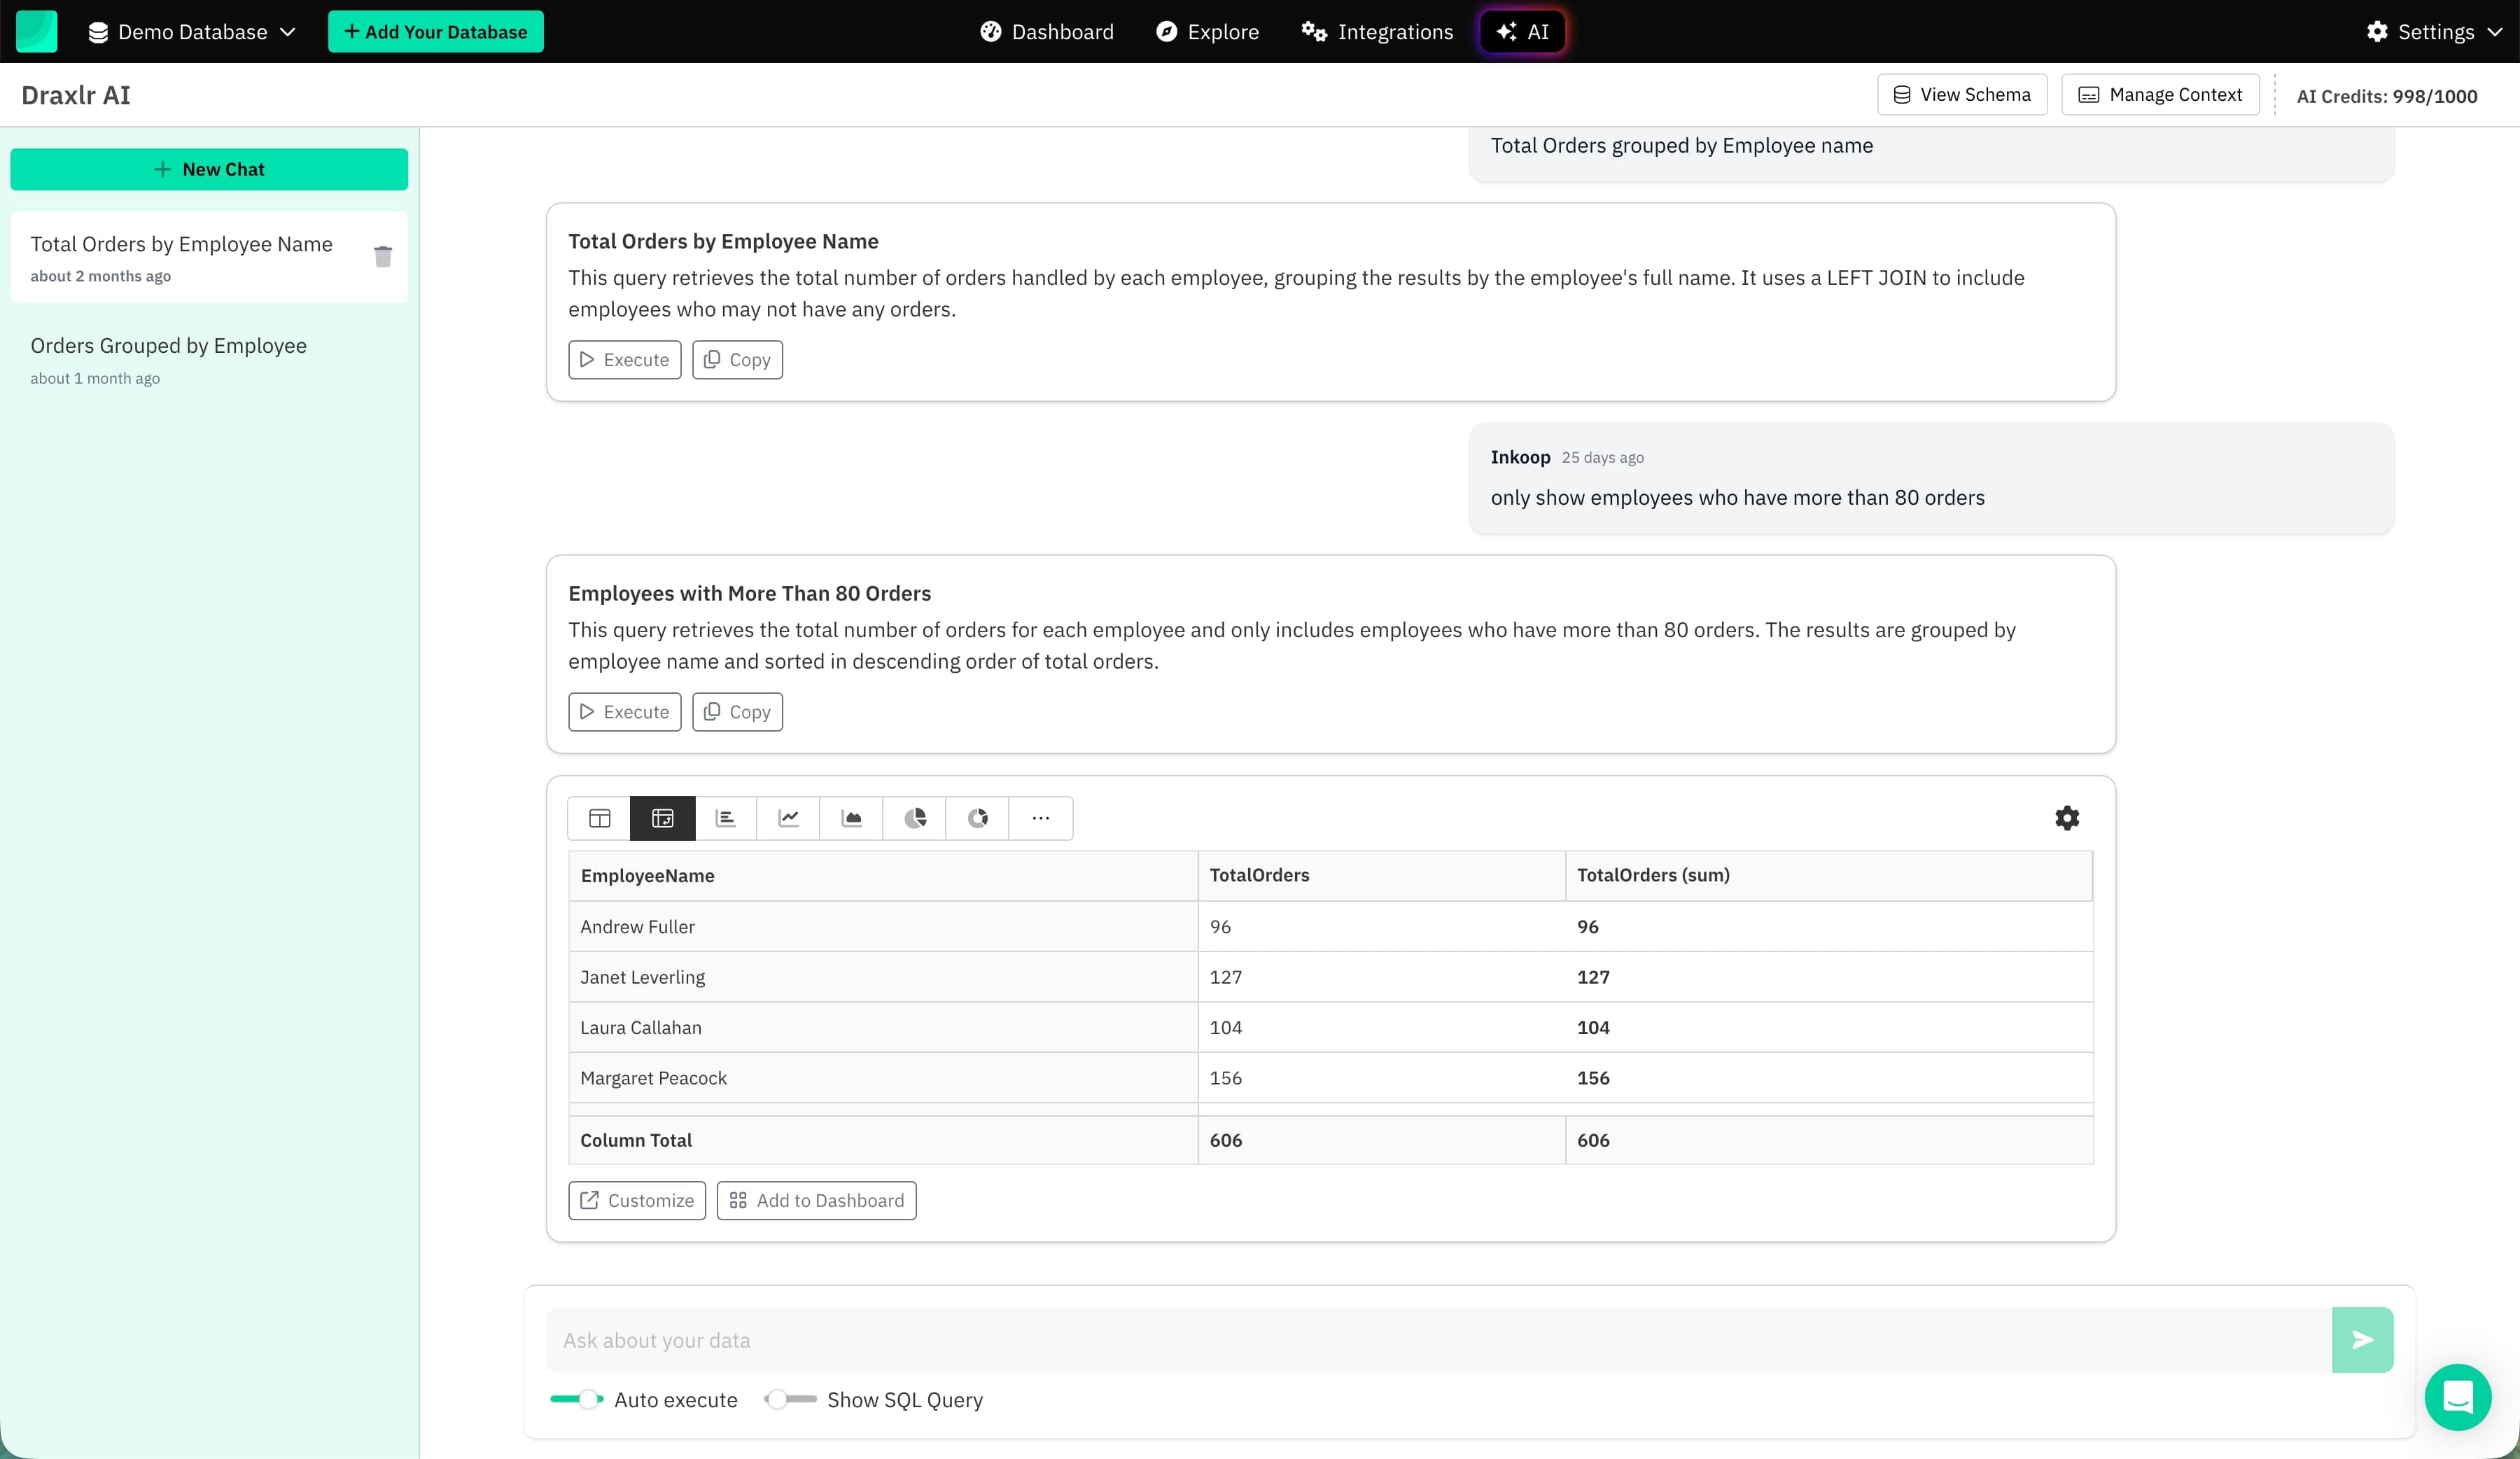
Task: Open chart settings gear icon
Action: pos(2067,818)
